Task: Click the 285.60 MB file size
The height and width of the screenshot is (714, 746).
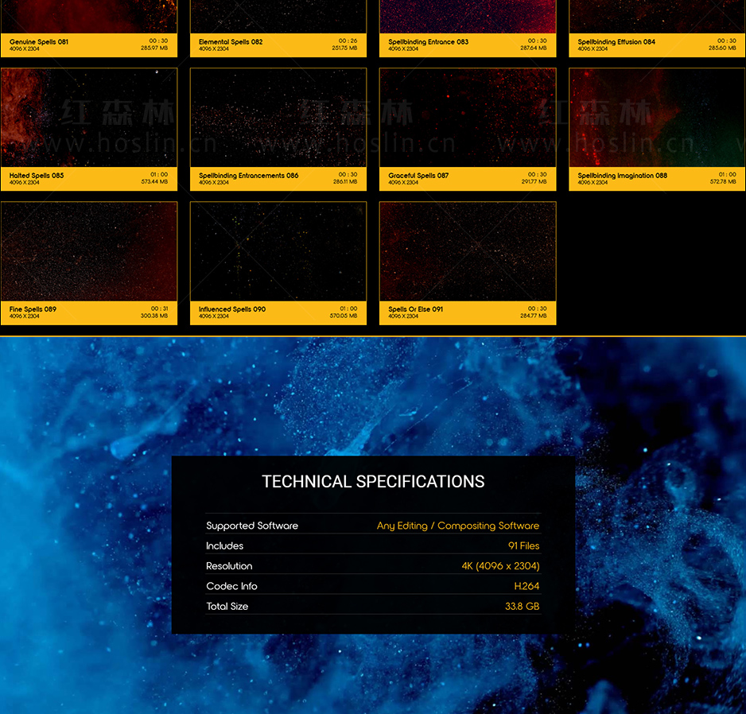Action: [722, 48]
